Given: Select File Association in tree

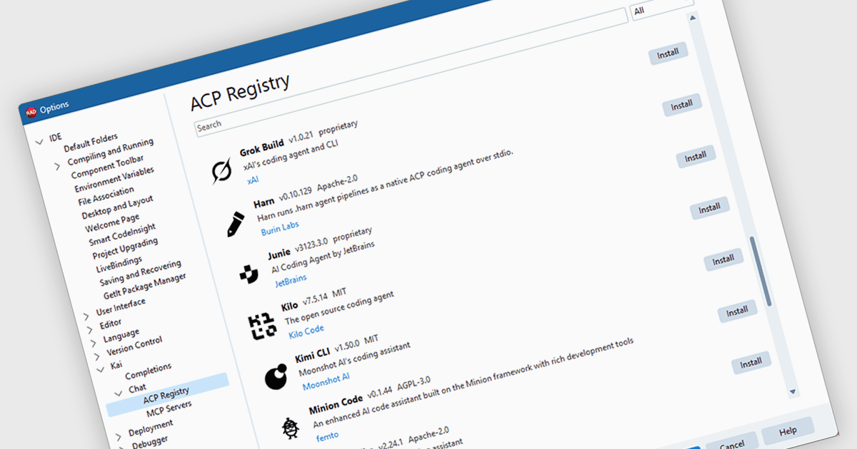Looking at the screenshot, I should tap(106, 195).
